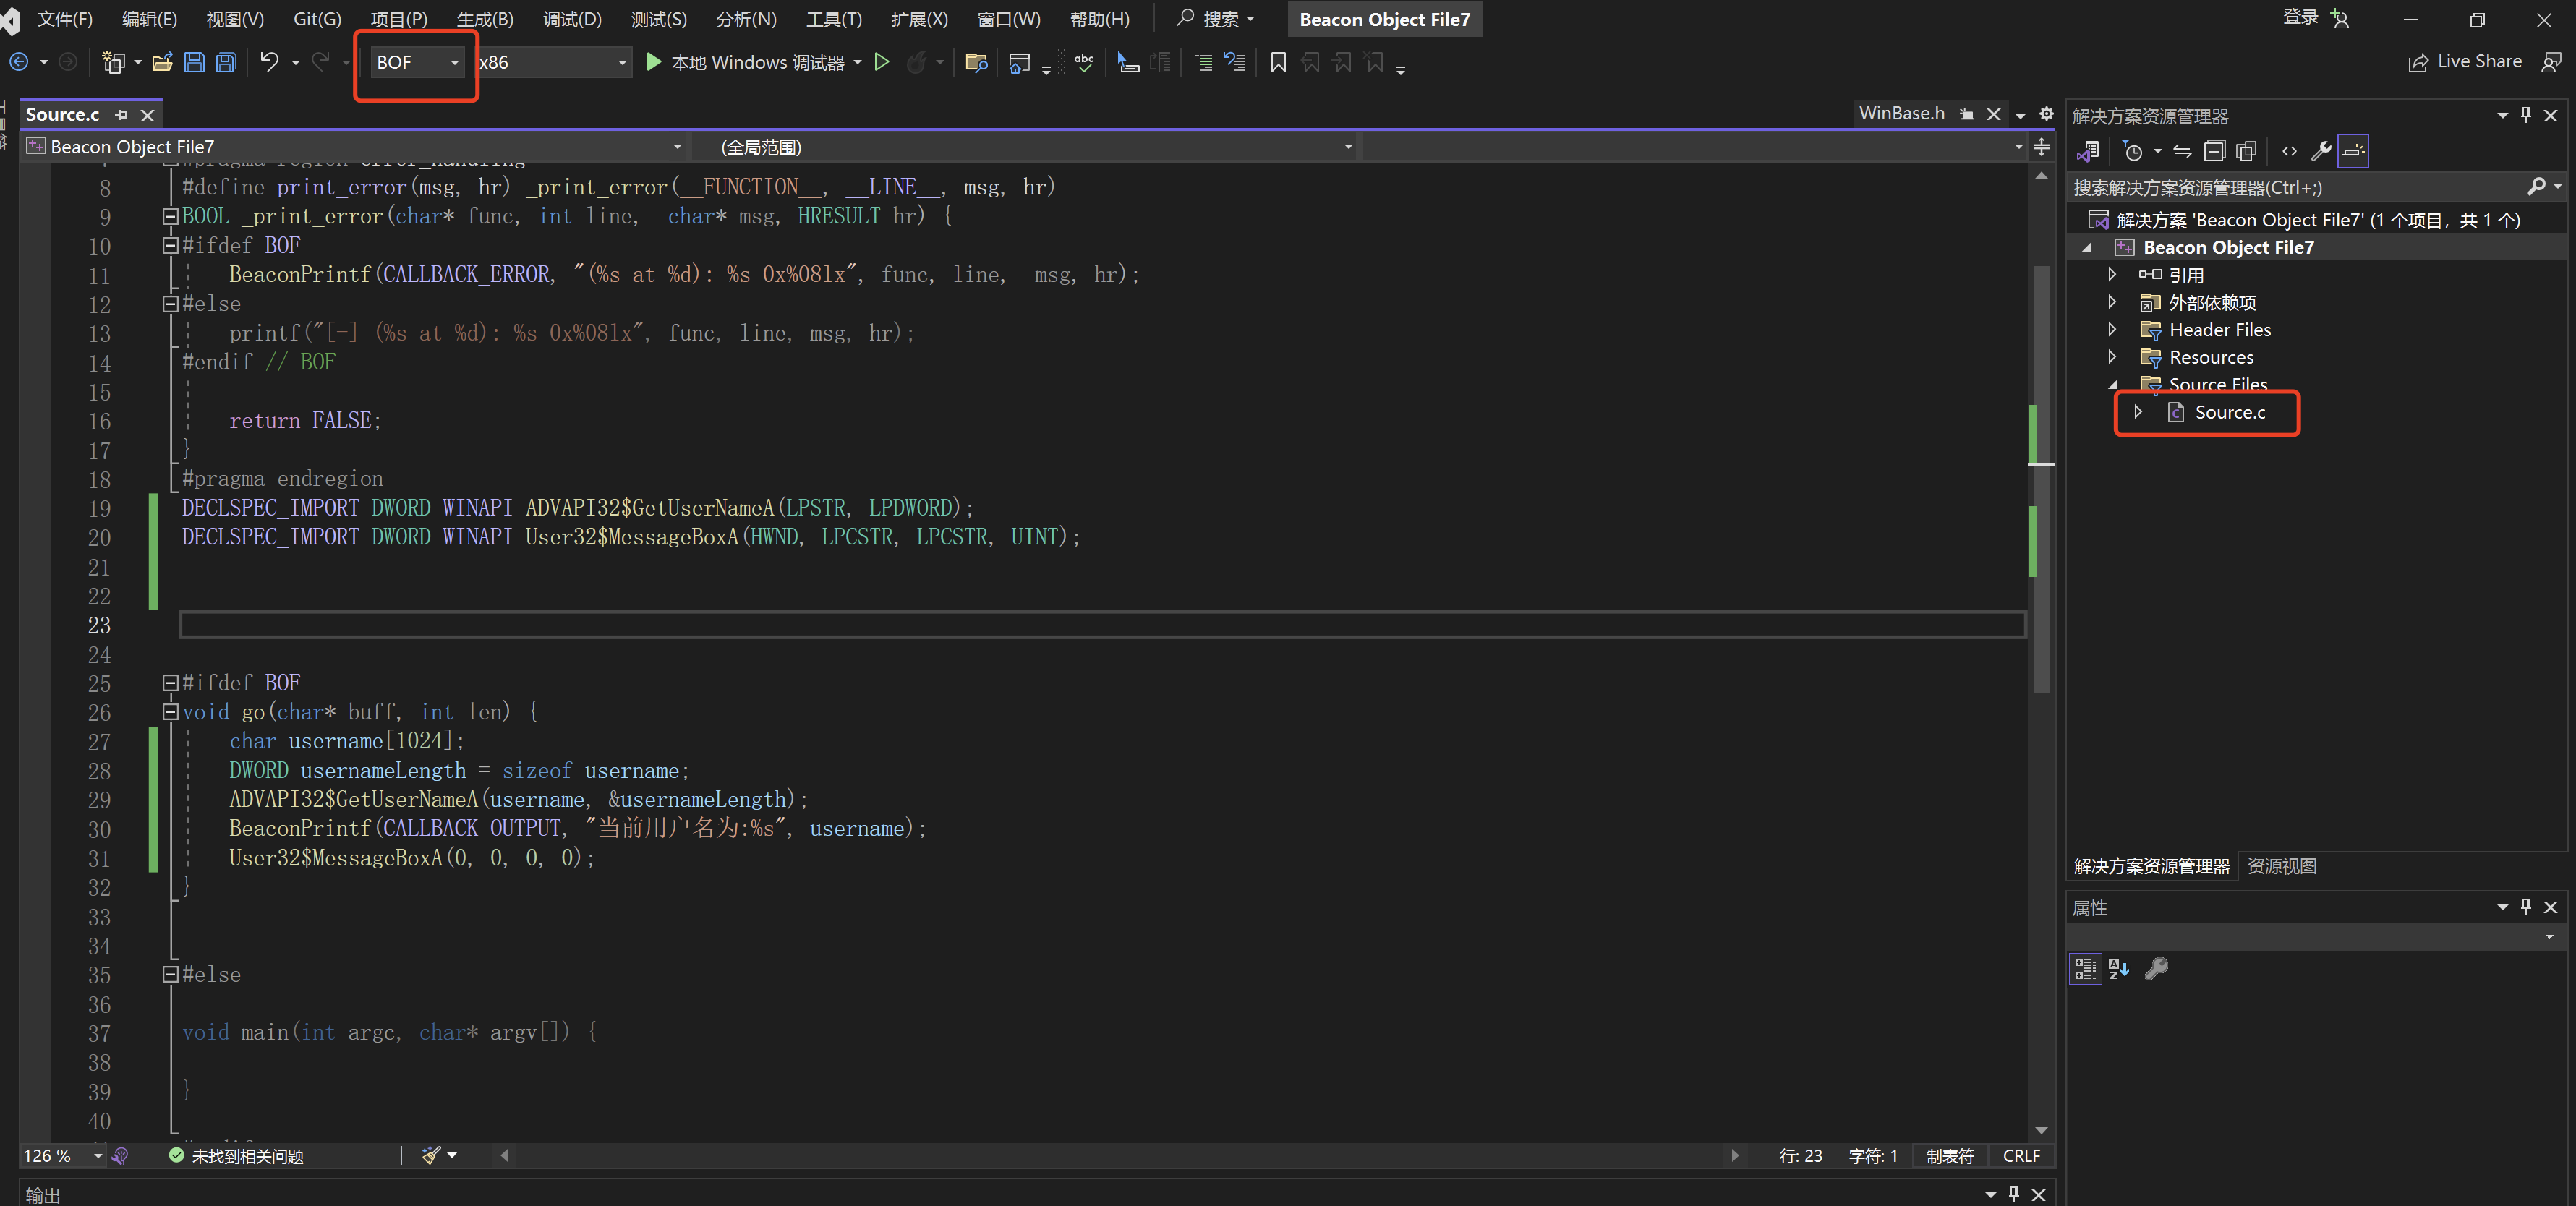Open the Git(G) menu
The height and width of the screenshot is (1206, 2576).
(x=317, y=19)
